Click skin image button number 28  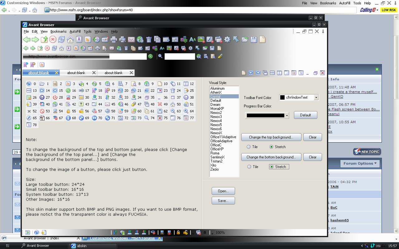[58, 97]
